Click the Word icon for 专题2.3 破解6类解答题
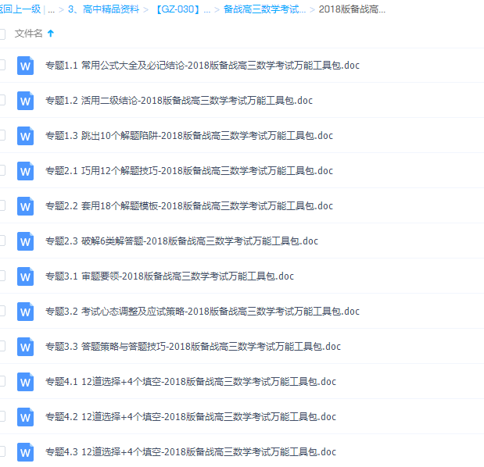Viewport: 484px width, 467px height. (26, 241)
